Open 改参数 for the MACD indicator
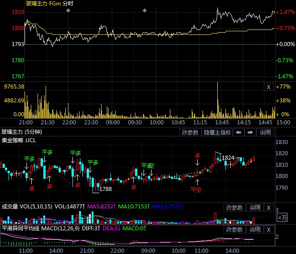The width and height of the screenshot is (296, 254). coord(234,229)
